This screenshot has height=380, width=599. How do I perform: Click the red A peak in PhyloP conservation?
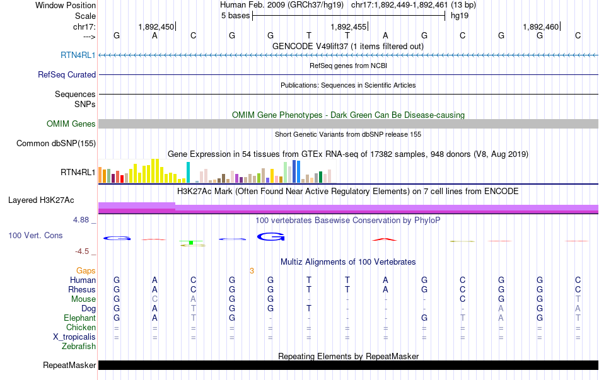click(385, 239)
